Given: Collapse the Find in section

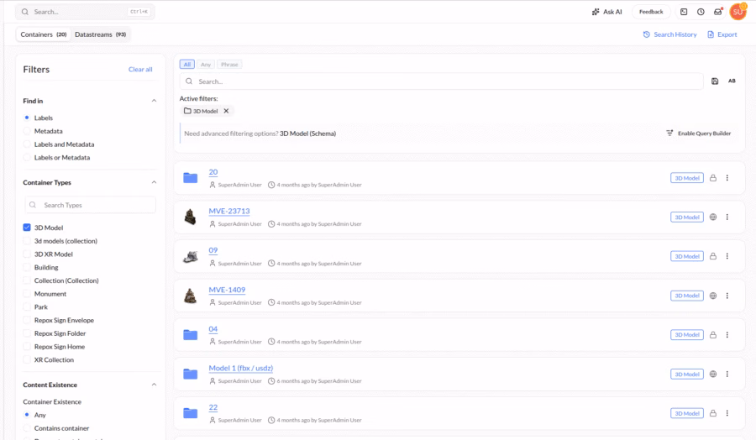Looking at the screenshot, I should click(x=154, y=101).
